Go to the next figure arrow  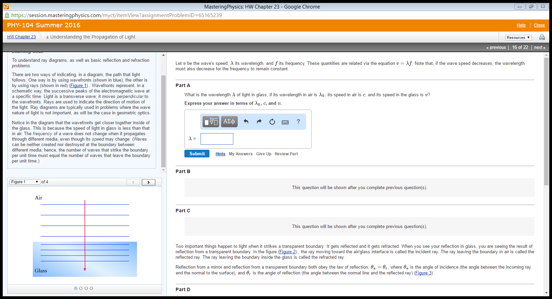point(148,182)
